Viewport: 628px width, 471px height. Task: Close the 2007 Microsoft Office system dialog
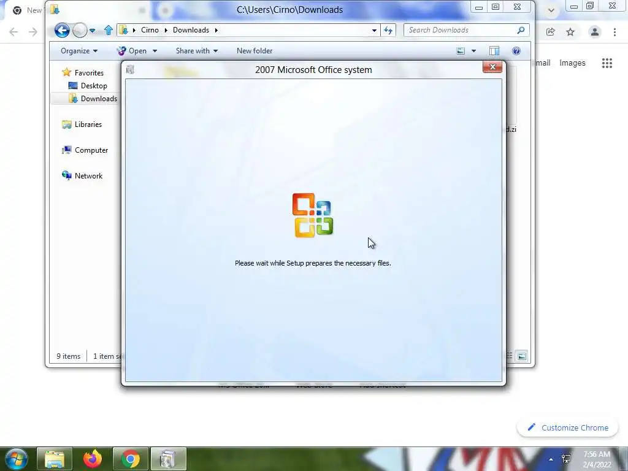492,67
